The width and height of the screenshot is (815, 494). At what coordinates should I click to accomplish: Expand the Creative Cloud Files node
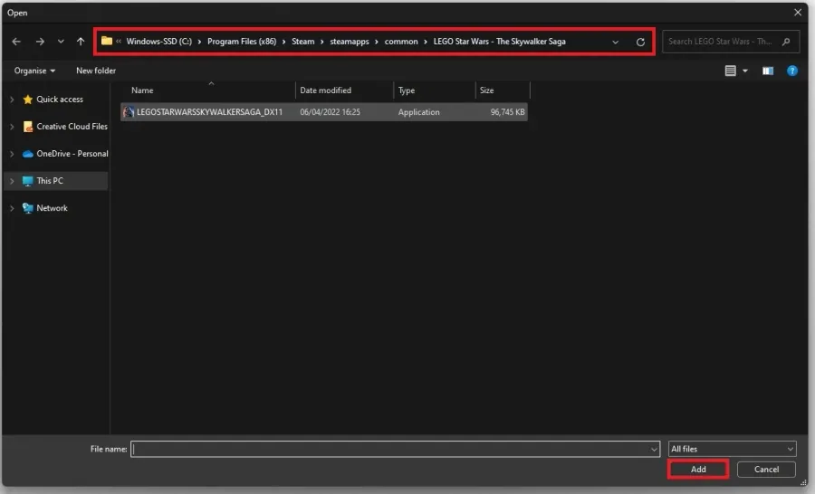click(x=12, y=127)
